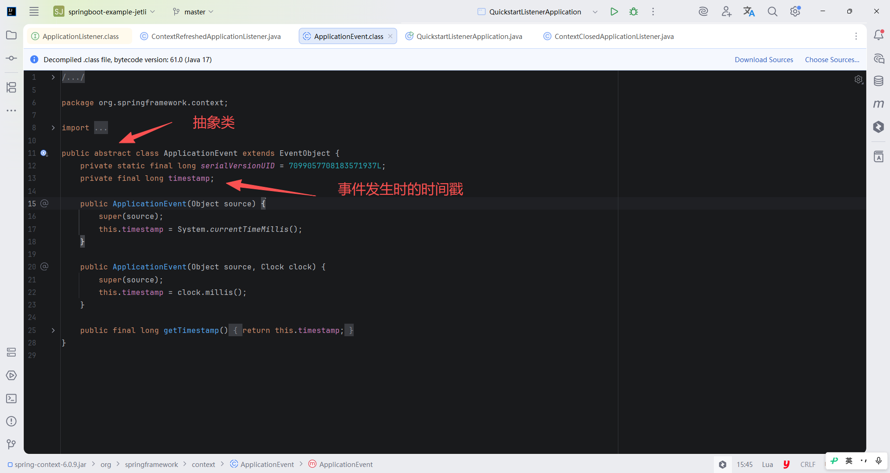Open more run actions menu
The image size is (890, 473).
pos(653,12)
